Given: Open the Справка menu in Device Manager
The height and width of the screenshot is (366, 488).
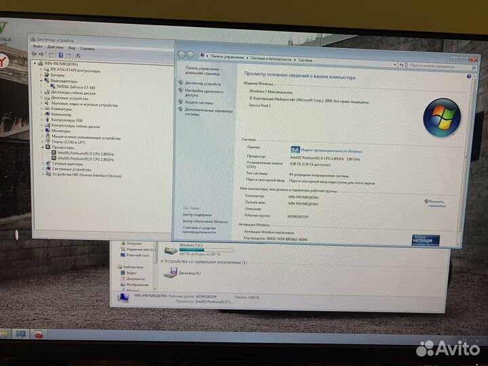Looking at the screenshot, I should (x=87, y=49).
